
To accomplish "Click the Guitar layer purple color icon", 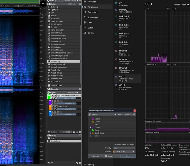I will (50, 102).
